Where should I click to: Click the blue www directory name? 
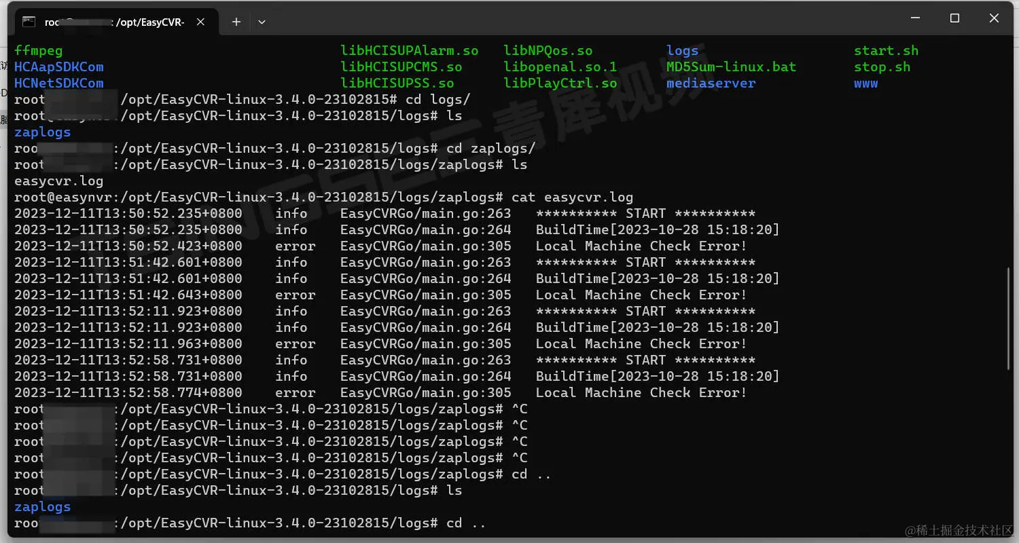click(866, 83)
